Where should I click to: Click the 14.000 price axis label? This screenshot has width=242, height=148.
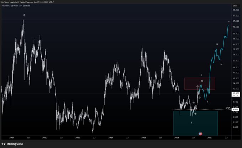(236, 83)
